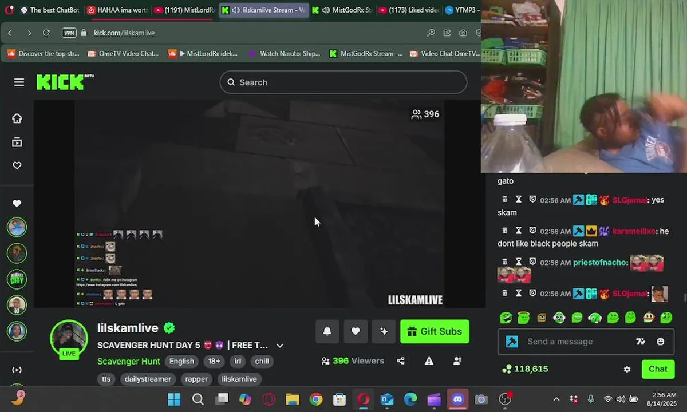Expand the stream title chevron
This screenshot has width=687, height=412.
coord(280,346)
